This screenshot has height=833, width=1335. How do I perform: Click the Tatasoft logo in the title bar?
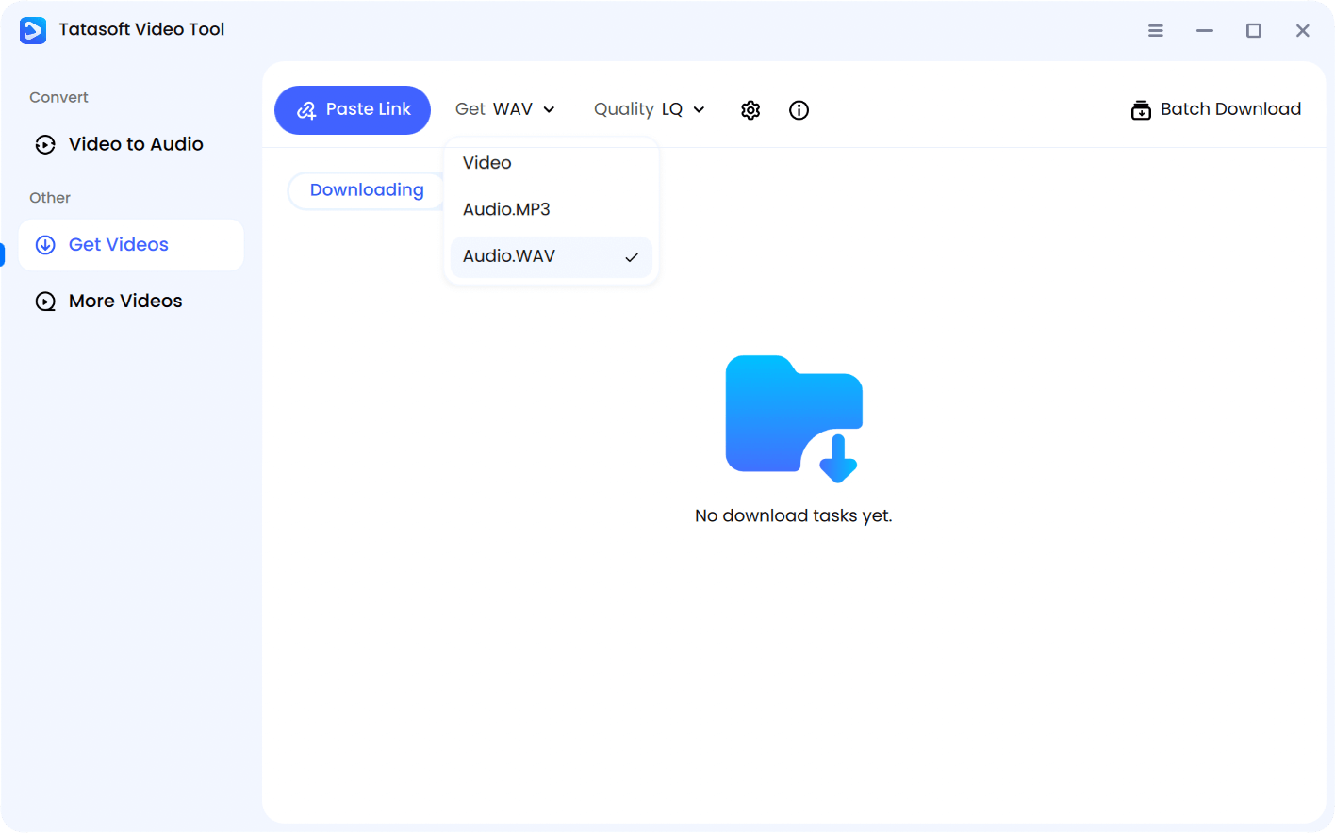[33, 29]
